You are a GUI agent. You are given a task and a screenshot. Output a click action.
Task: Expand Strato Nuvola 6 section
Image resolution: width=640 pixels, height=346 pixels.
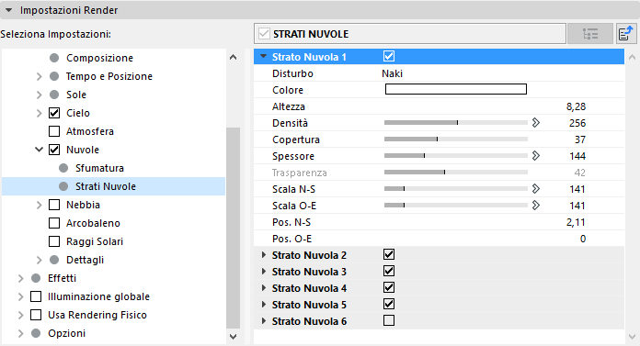click(x=264, y=320)
